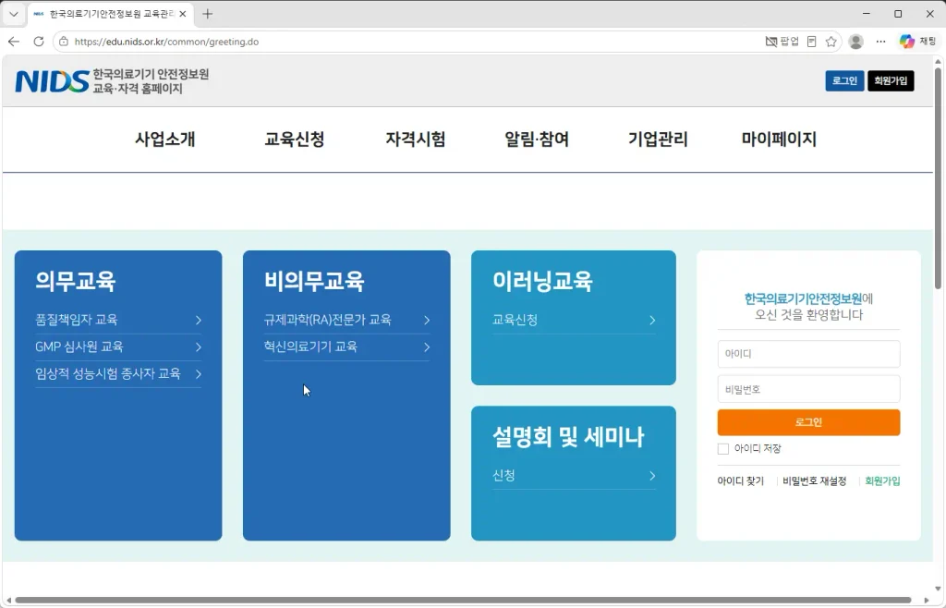Click chevron next to 이러닝교육 교육신청
The image size is (946, 608).
pyautogui.click(x=652, y=321)
